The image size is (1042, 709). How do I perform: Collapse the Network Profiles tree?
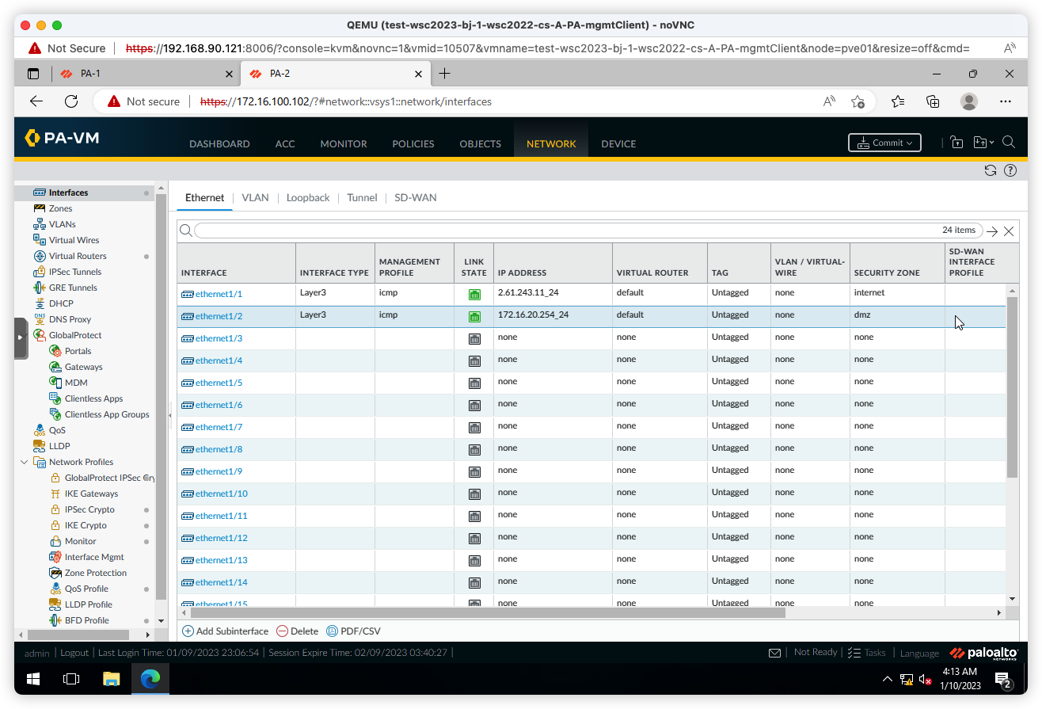click(x=24, y=462)
